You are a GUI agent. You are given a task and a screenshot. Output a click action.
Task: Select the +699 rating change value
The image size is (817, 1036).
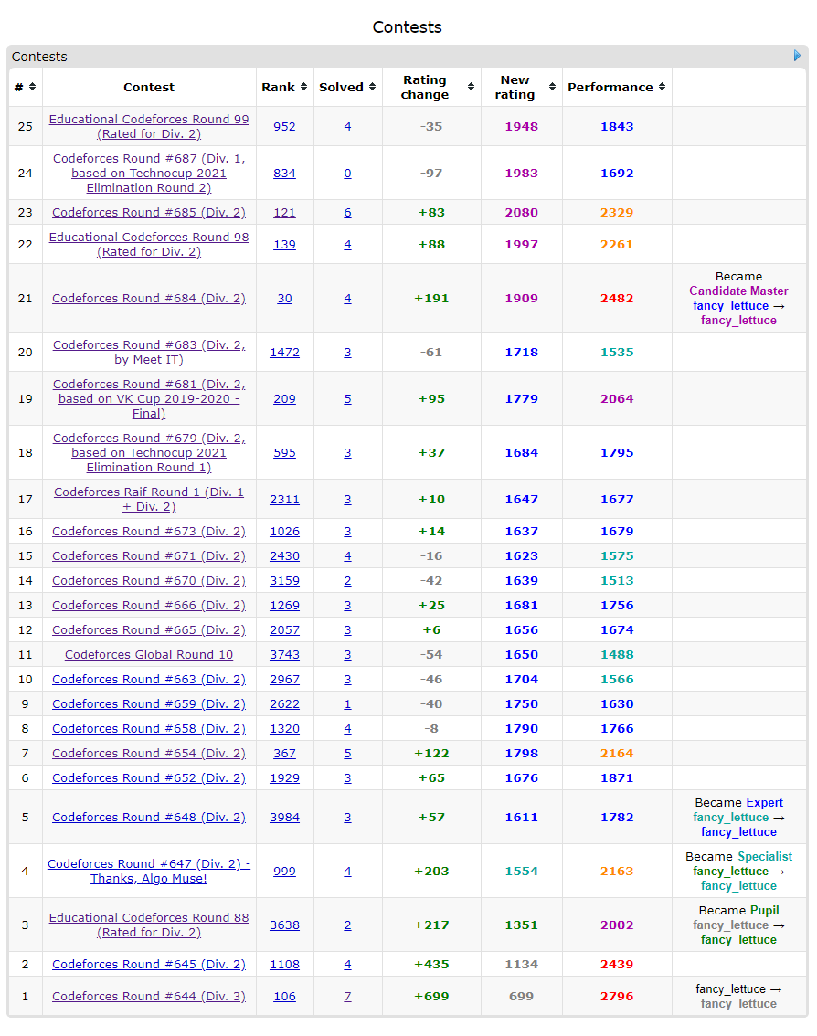click(x=431, y=996)
